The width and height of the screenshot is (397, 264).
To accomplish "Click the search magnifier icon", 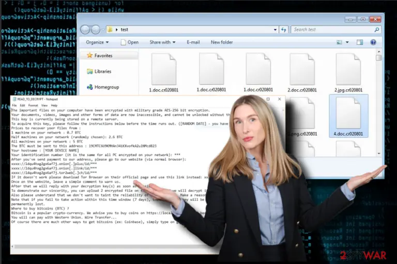I will coord(376,29).
